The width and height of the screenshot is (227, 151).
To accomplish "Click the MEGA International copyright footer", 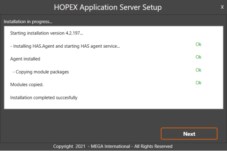I will 113,146.
